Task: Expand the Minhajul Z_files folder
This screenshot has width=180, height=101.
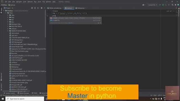Action: coord(8,24)
